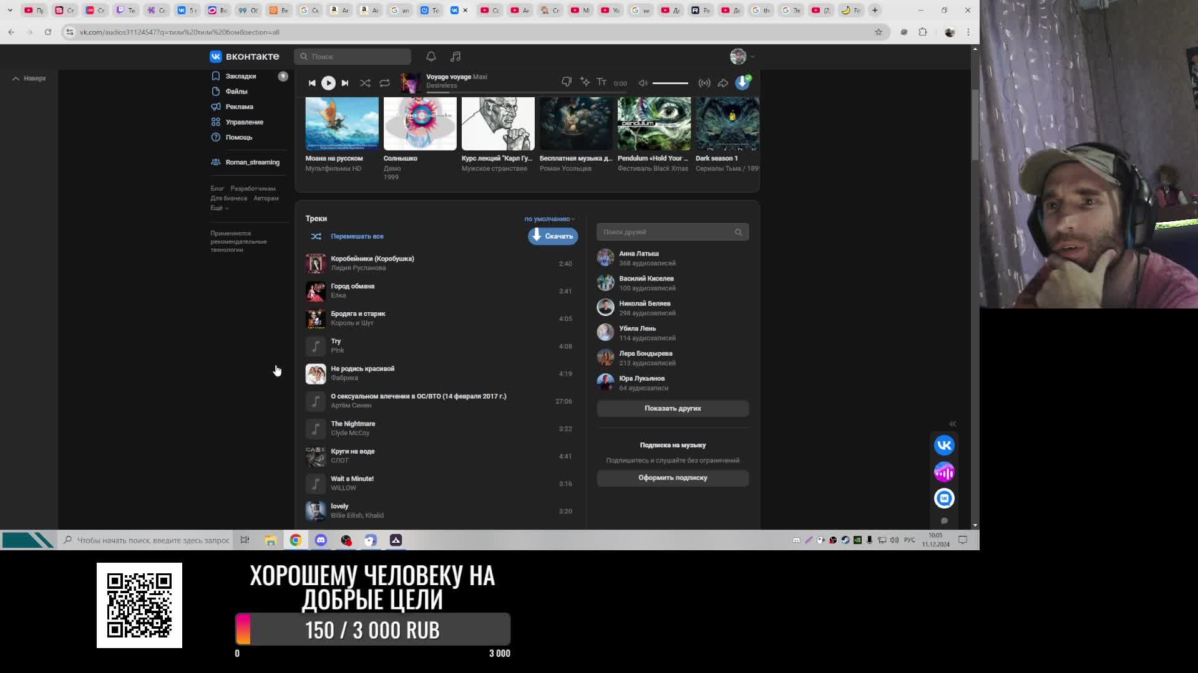
Task: Open the notifications bell
Action: 431,57
